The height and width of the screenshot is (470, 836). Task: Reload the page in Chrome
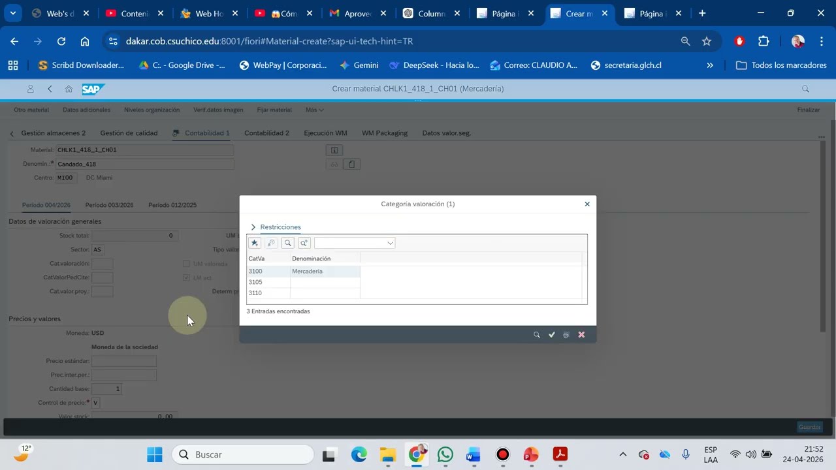(x=61, y=41)
